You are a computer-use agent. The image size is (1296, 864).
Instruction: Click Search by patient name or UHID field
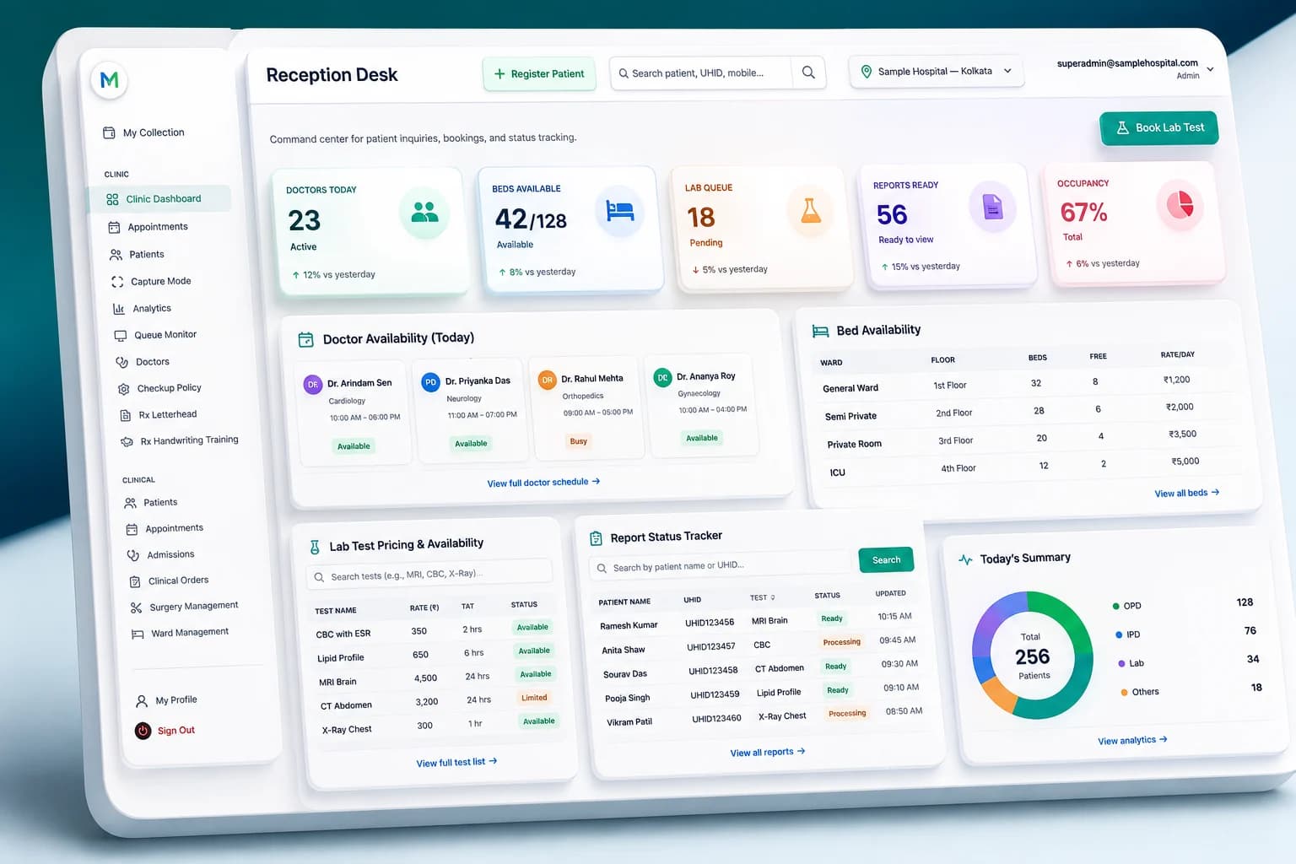pyautogui.click(x=720, y=565)
